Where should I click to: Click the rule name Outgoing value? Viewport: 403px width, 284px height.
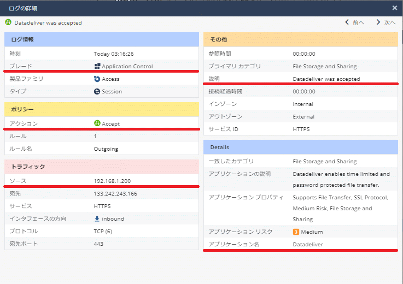click(106, 149)
